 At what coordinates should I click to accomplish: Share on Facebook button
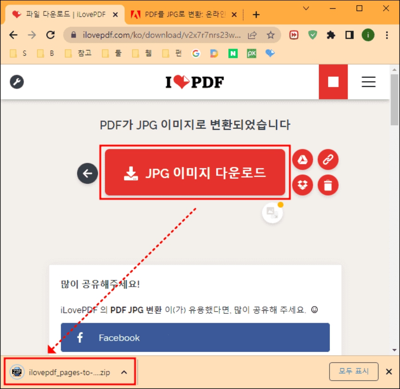coord(195,338)
